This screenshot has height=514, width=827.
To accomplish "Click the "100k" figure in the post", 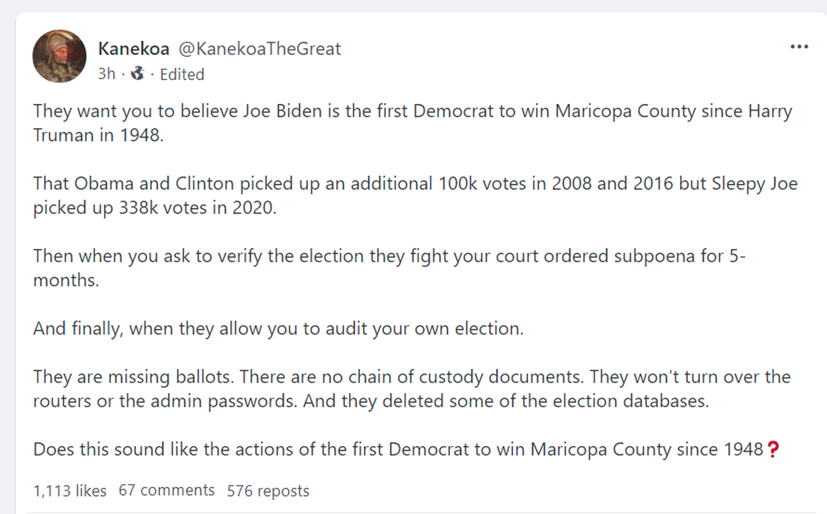I will click(x=457, y=184).
